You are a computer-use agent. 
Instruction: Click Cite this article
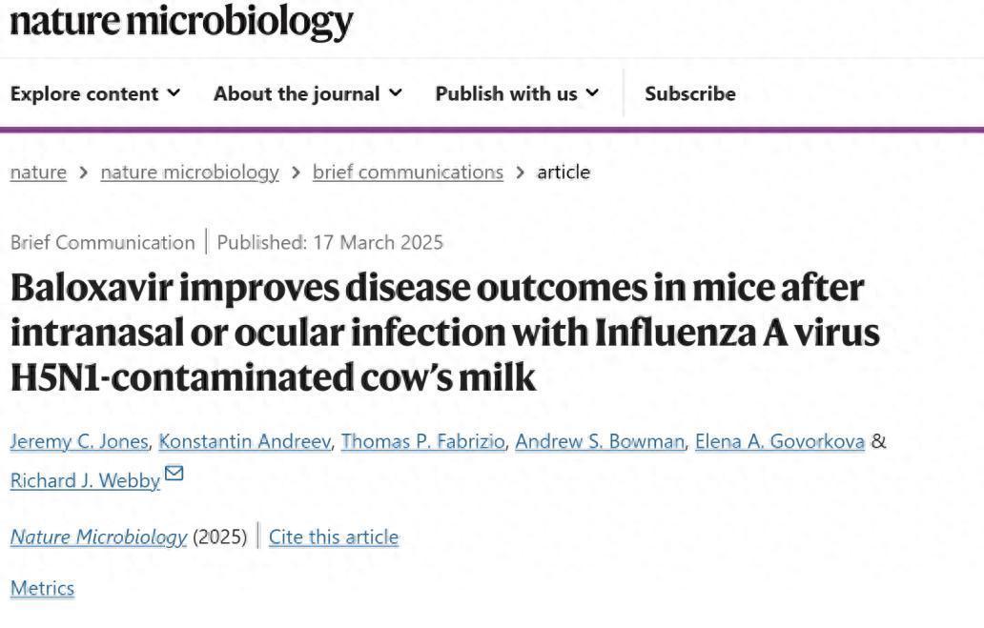[334, 537]
